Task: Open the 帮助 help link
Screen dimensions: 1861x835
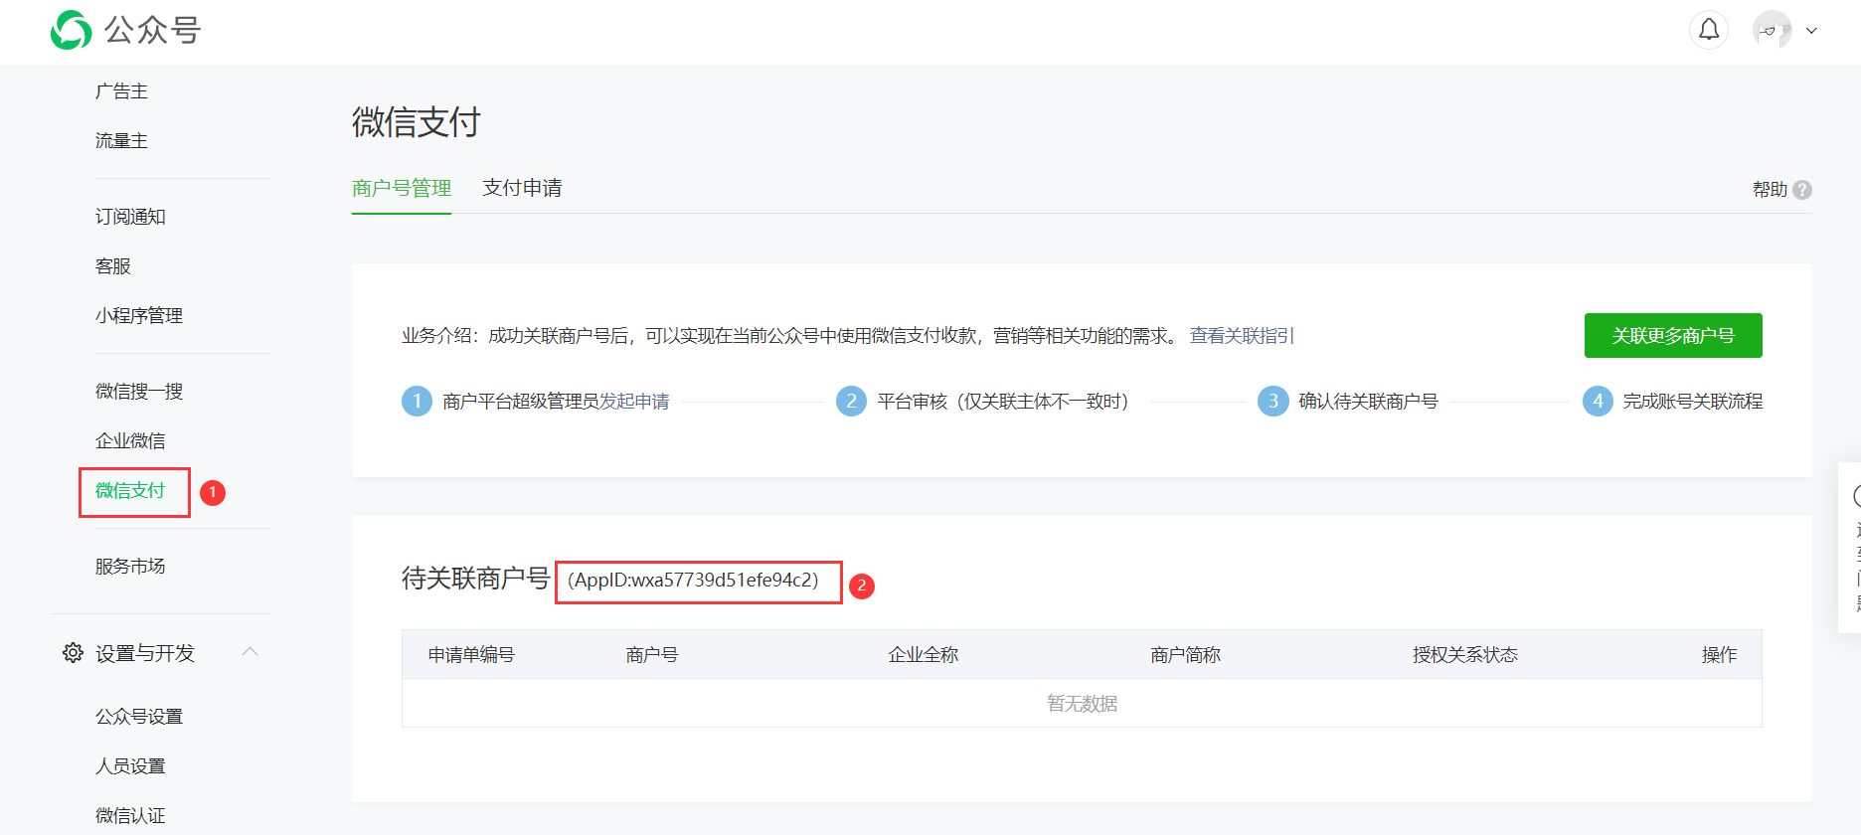Action: point(1770,189)
